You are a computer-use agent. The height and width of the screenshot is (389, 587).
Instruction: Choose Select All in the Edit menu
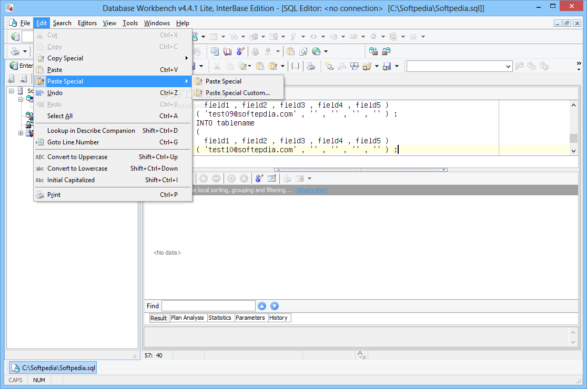pos(113,116)
